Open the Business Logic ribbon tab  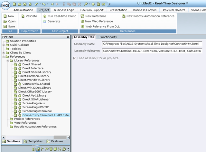coord(65,10)
